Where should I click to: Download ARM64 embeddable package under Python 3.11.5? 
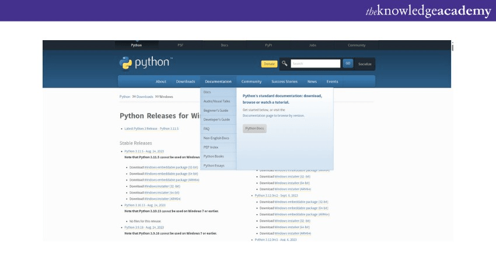pos(172,180)
